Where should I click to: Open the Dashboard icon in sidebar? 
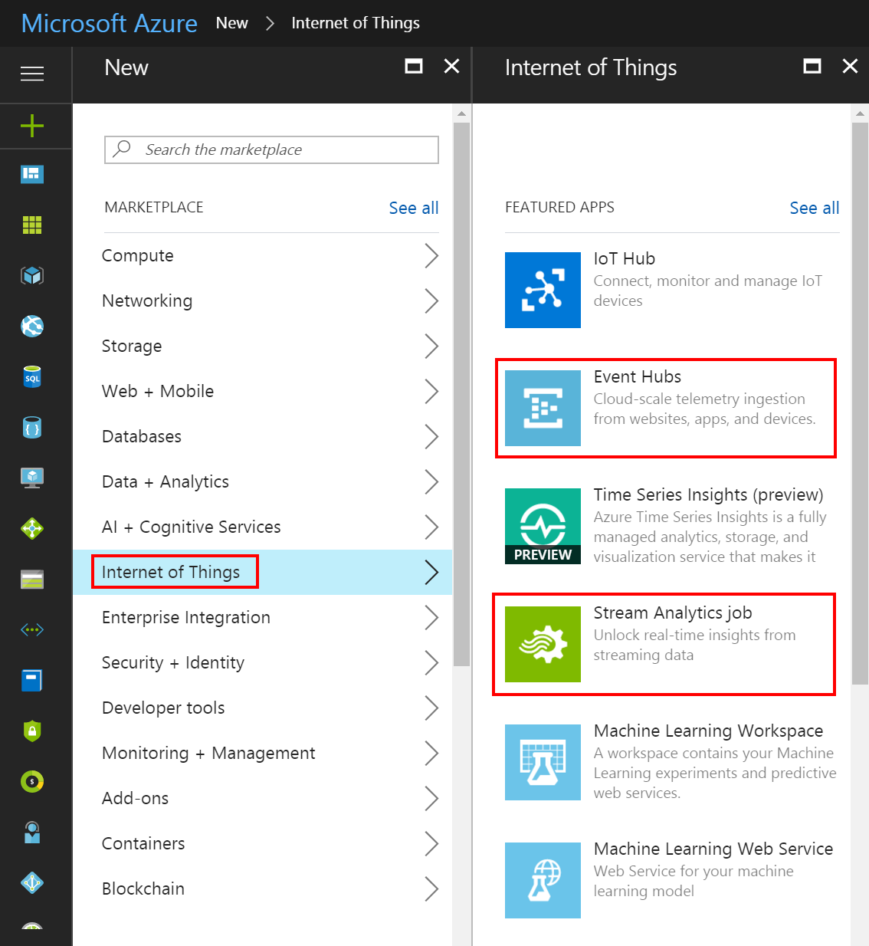click(32, 174)
